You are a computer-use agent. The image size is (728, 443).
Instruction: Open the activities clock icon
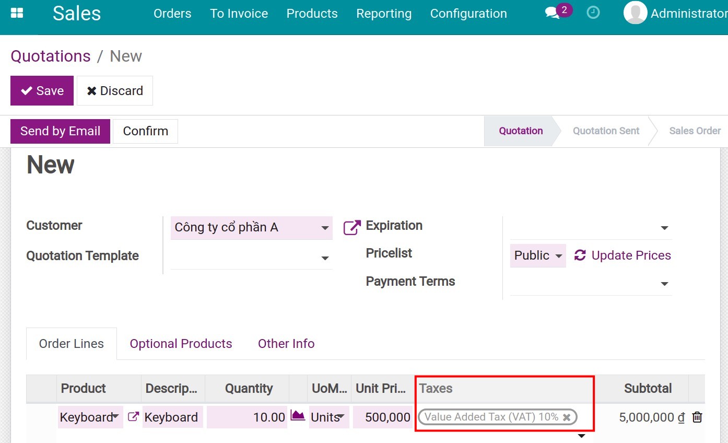(x=593, y=13)
